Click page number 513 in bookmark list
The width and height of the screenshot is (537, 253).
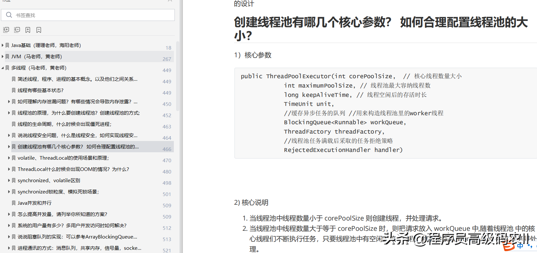pos(167,239)
